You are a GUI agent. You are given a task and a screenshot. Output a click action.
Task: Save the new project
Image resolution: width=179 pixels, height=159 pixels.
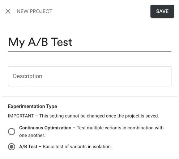162,11
